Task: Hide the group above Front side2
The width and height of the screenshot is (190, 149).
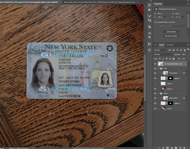Action: point(155,68)
